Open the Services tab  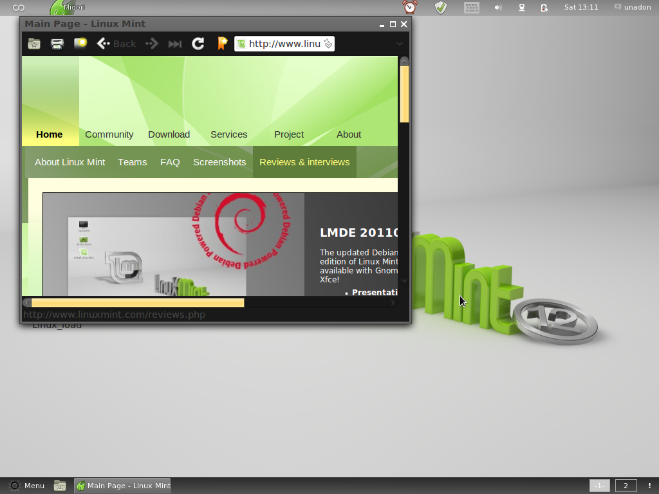point(229,134)
